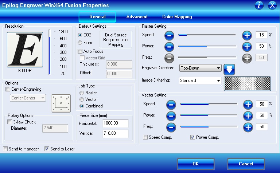Click the vector Freq. slider track
This screenshot has width=280, height=173.
(209, 127)
